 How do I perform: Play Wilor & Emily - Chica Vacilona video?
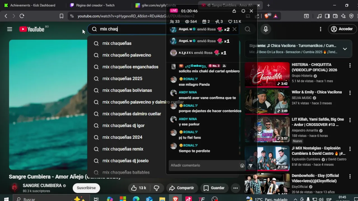point(267,102)
